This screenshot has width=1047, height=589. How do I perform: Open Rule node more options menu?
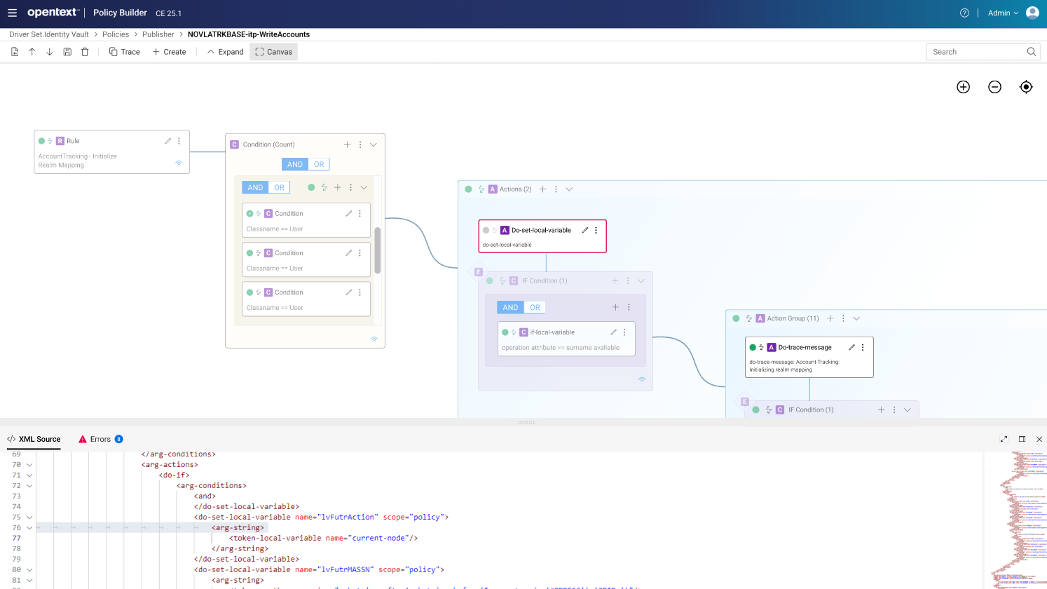[x=179, y=141]
